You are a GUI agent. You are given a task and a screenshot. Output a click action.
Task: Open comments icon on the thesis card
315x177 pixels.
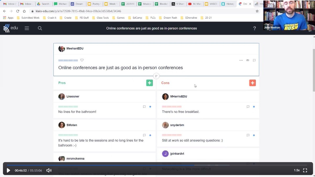(x=254, y=60)
